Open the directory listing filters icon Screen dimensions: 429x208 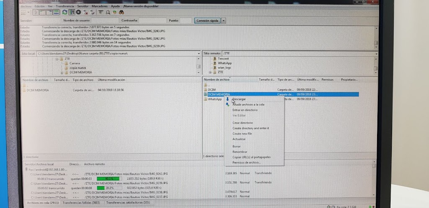pos(101,13)
